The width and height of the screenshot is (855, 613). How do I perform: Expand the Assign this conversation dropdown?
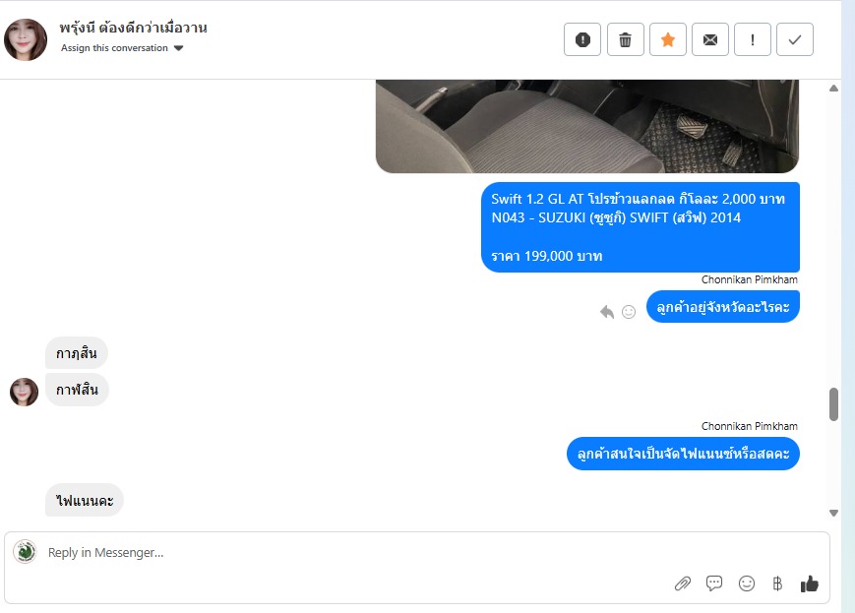(122, 48)
